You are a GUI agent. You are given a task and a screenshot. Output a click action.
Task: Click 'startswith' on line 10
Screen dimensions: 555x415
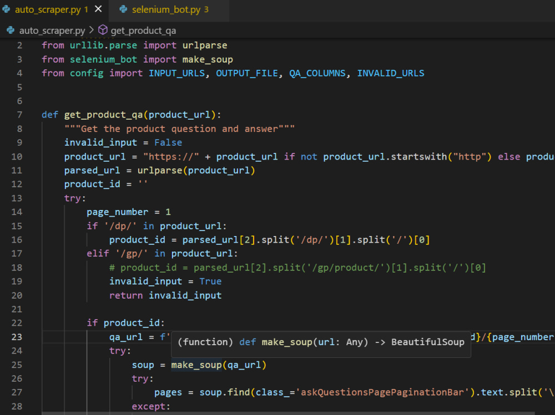[x=418, y=157]
